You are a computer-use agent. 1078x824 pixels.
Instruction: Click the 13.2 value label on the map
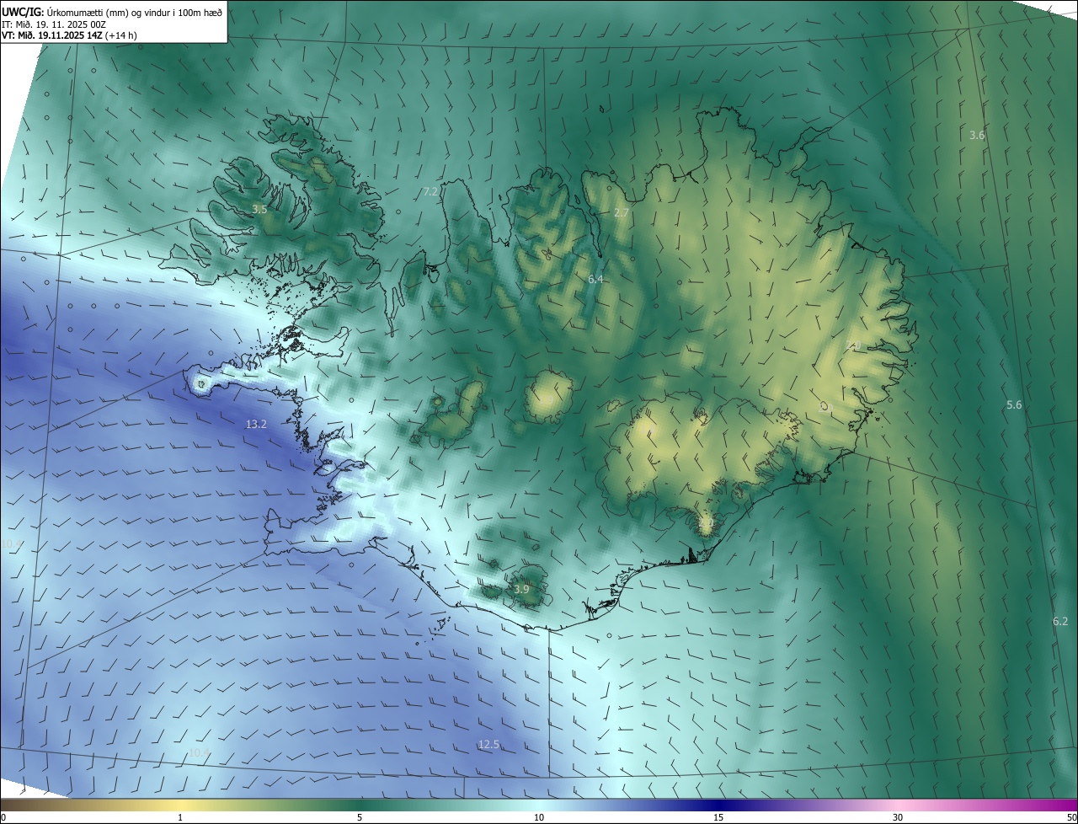coord(256,425)
